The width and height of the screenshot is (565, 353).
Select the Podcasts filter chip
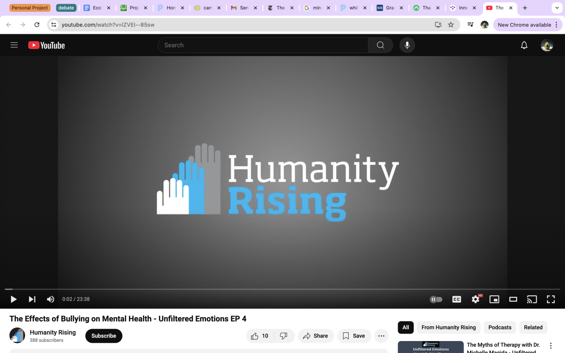(500, 327)
